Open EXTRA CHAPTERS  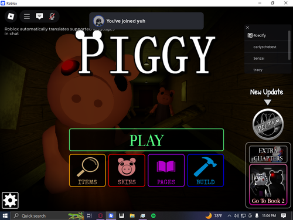[268, 154]
